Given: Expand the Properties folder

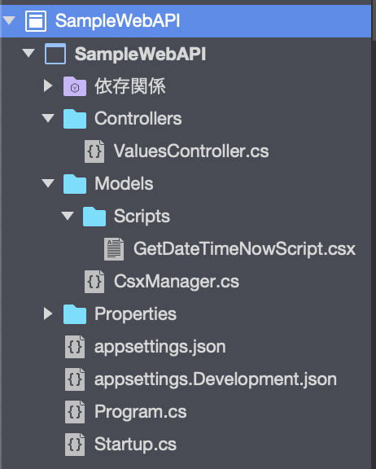Looking at the screenshot, I should 48,313.
